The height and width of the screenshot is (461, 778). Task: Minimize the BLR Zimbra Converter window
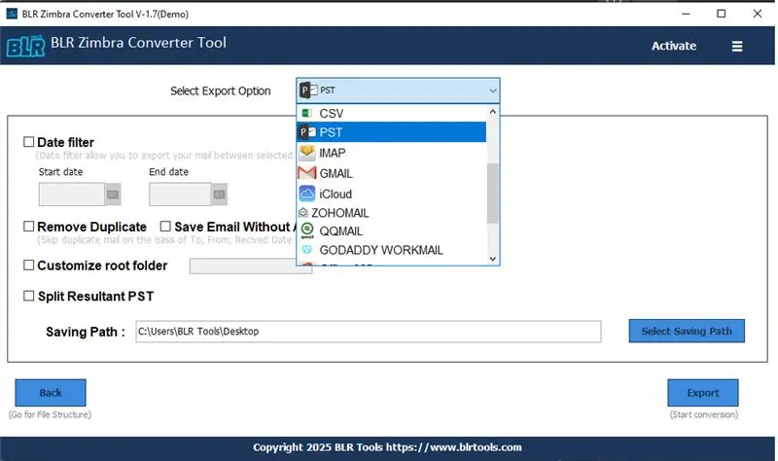[686, 14]
